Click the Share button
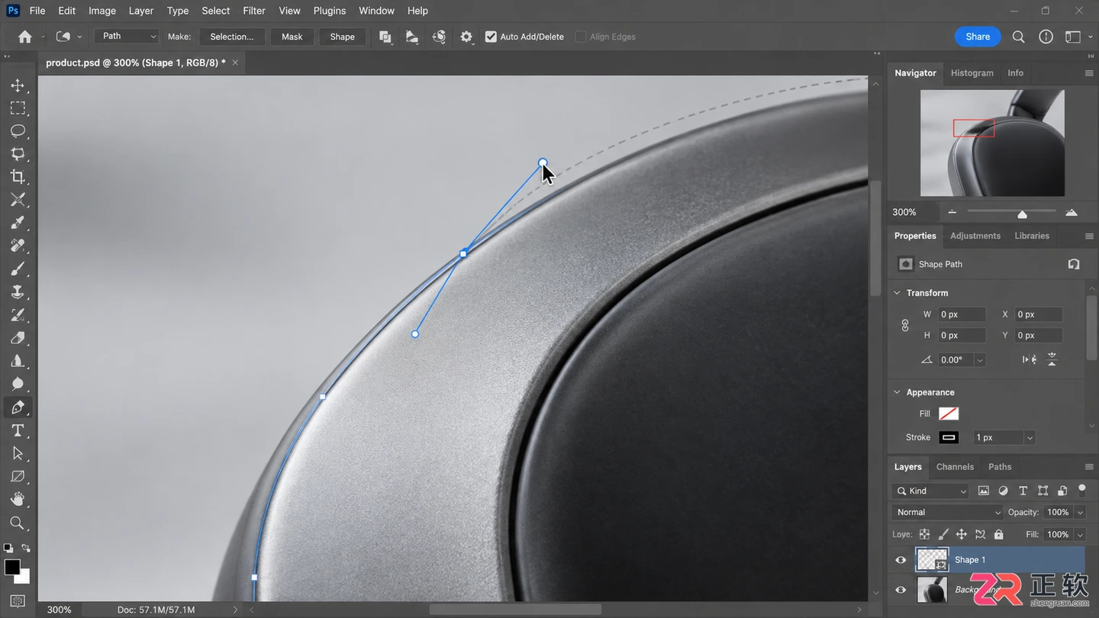The image size is (1099, 618). pyautogui.click(x=978, y=37)
